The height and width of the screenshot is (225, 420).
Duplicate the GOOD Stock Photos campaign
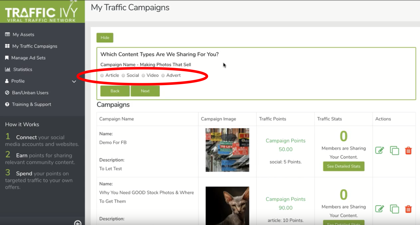point(394,209)
